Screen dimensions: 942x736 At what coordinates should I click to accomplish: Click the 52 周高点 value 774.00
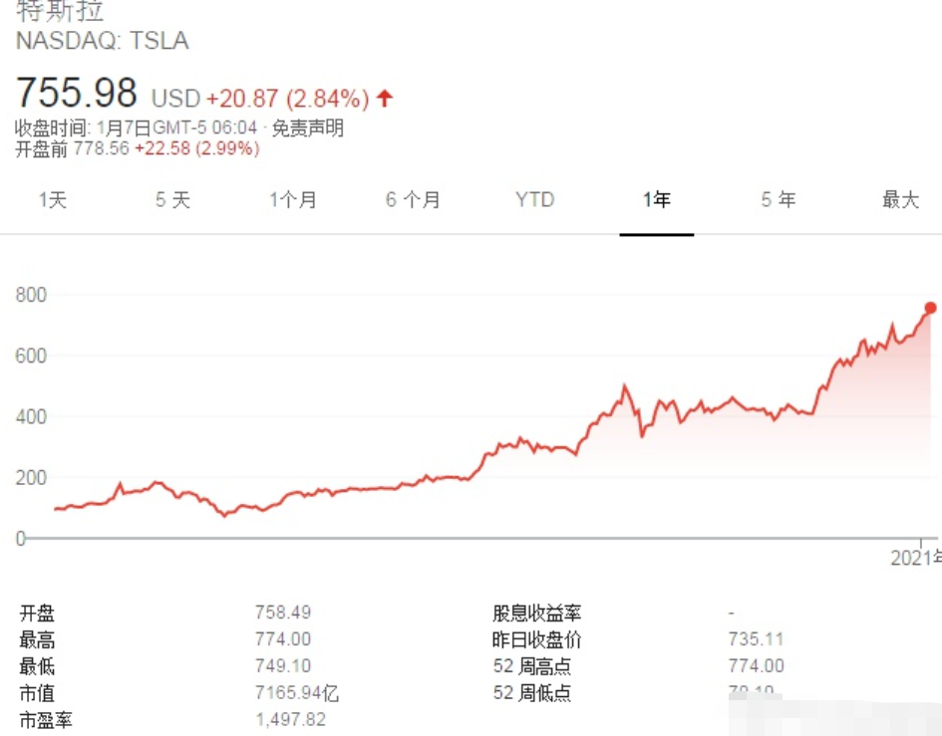click(757, 666)
